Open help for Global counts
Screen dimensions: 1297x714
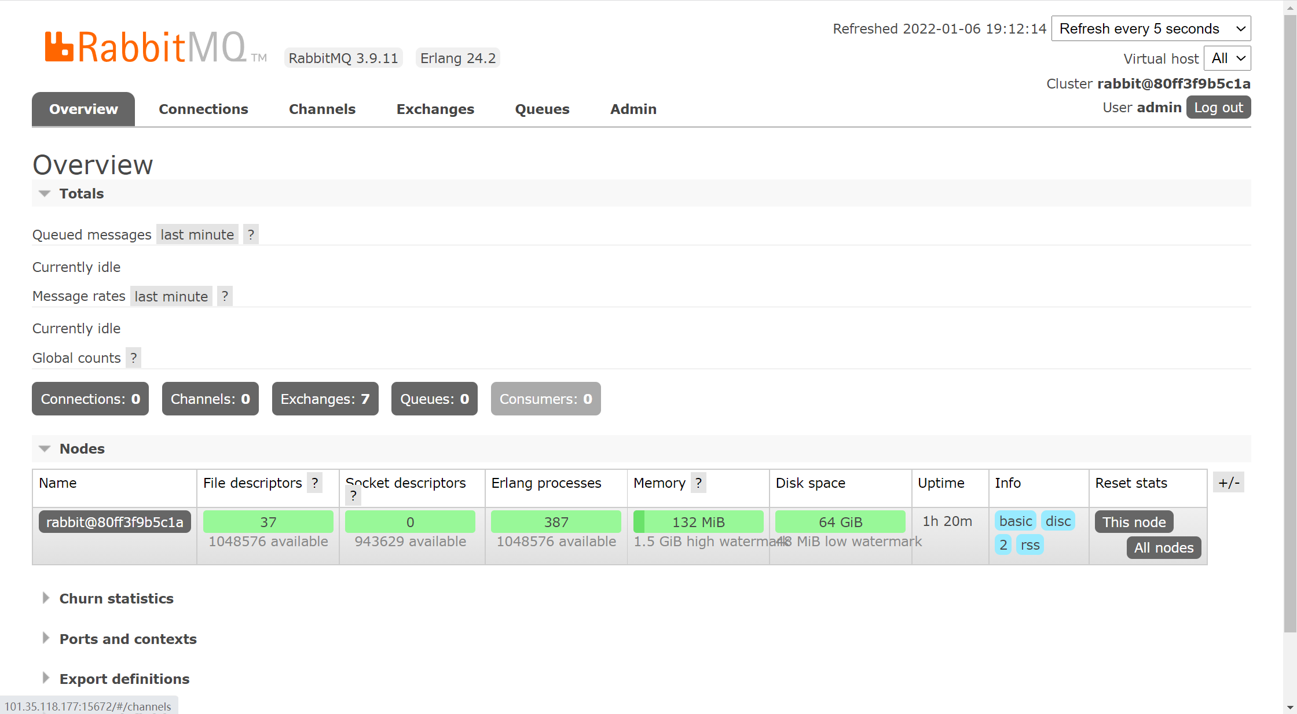point(133,358)
